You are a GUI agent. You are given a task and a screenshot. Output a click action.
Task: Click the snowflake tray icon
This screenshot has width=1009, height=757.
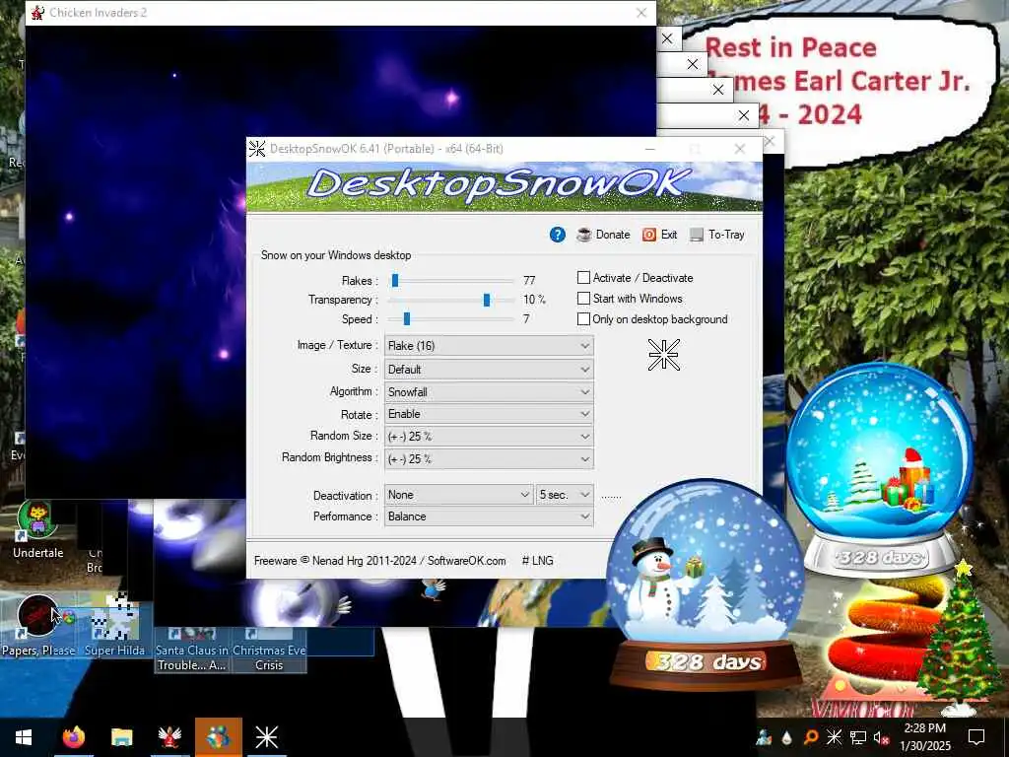pyautogui.click(x=834, y=737)
